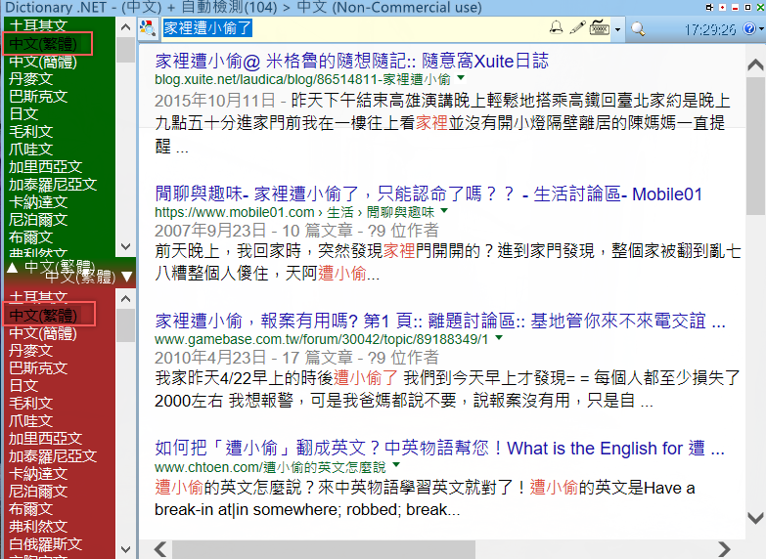
Task: Select 弗利然文 in red target list
Action: [x=38, y=527]
